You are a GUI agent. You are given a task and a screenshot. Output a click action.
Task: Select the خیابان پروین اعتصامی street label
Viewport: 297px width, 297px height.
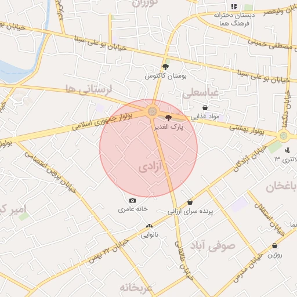tap(50, 172)
